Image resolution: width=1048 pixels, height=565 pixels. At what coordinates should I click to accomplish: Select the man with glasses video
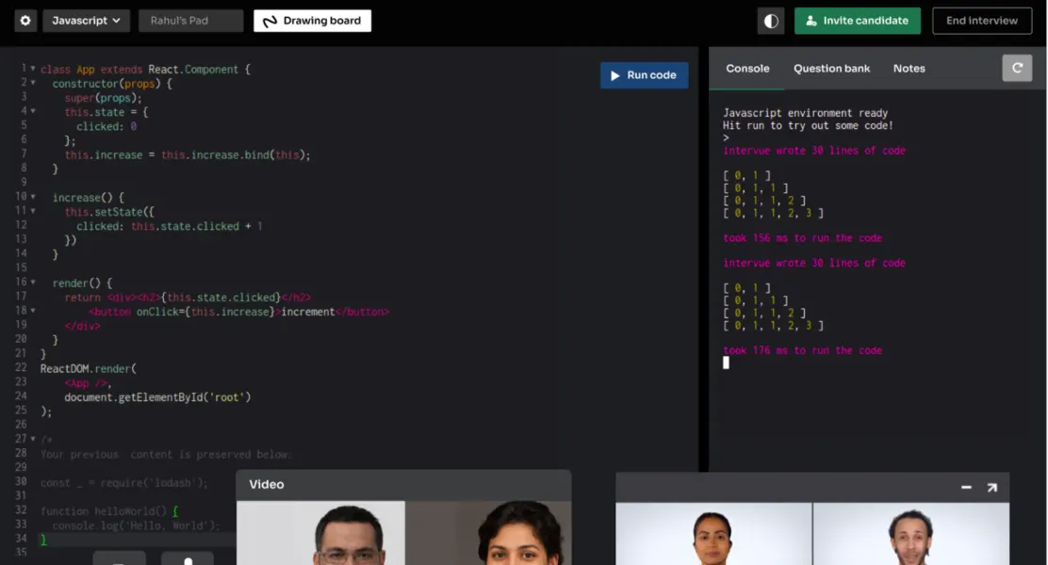click(320, 533)
